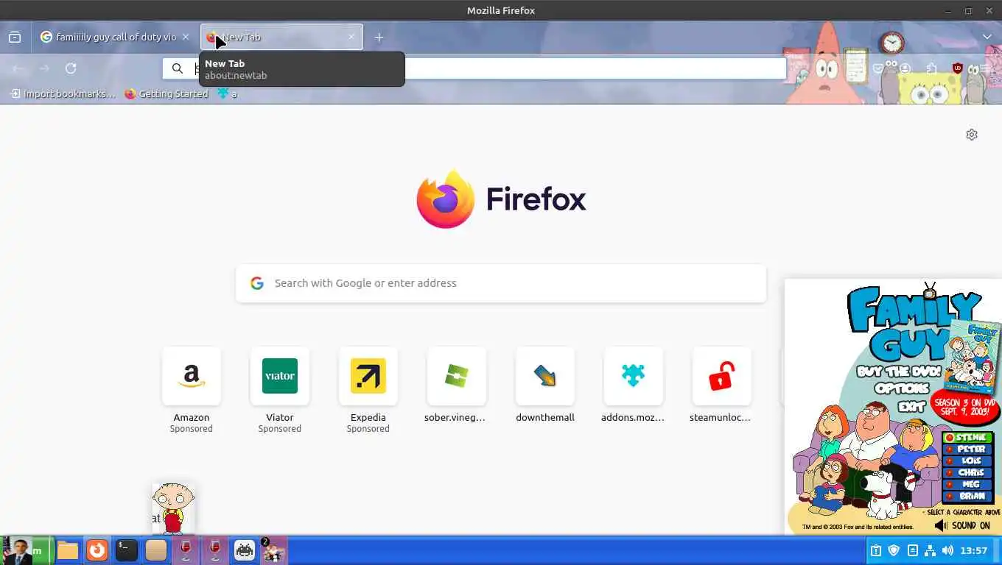Switch to the family guy Google search tab
Image resolution: width=1002 pixels, height=565 pixels.
pos(115,37)
